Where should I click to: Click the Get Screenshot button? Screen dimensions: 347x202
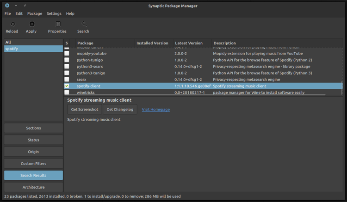coord(85,110)
